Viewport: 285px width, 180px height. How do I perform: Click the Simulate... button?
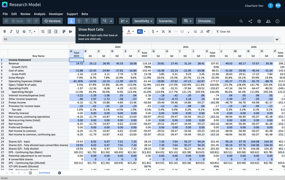click(x=205, y=21)
